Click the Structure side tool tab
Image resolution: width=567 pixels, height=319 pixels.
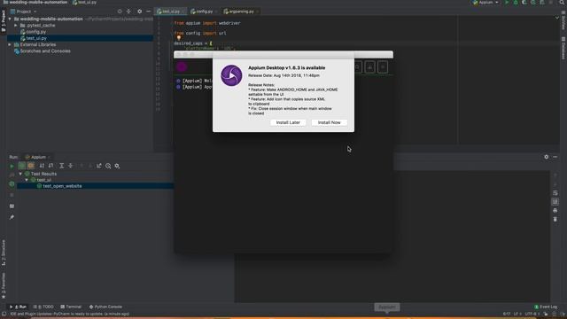4,253
